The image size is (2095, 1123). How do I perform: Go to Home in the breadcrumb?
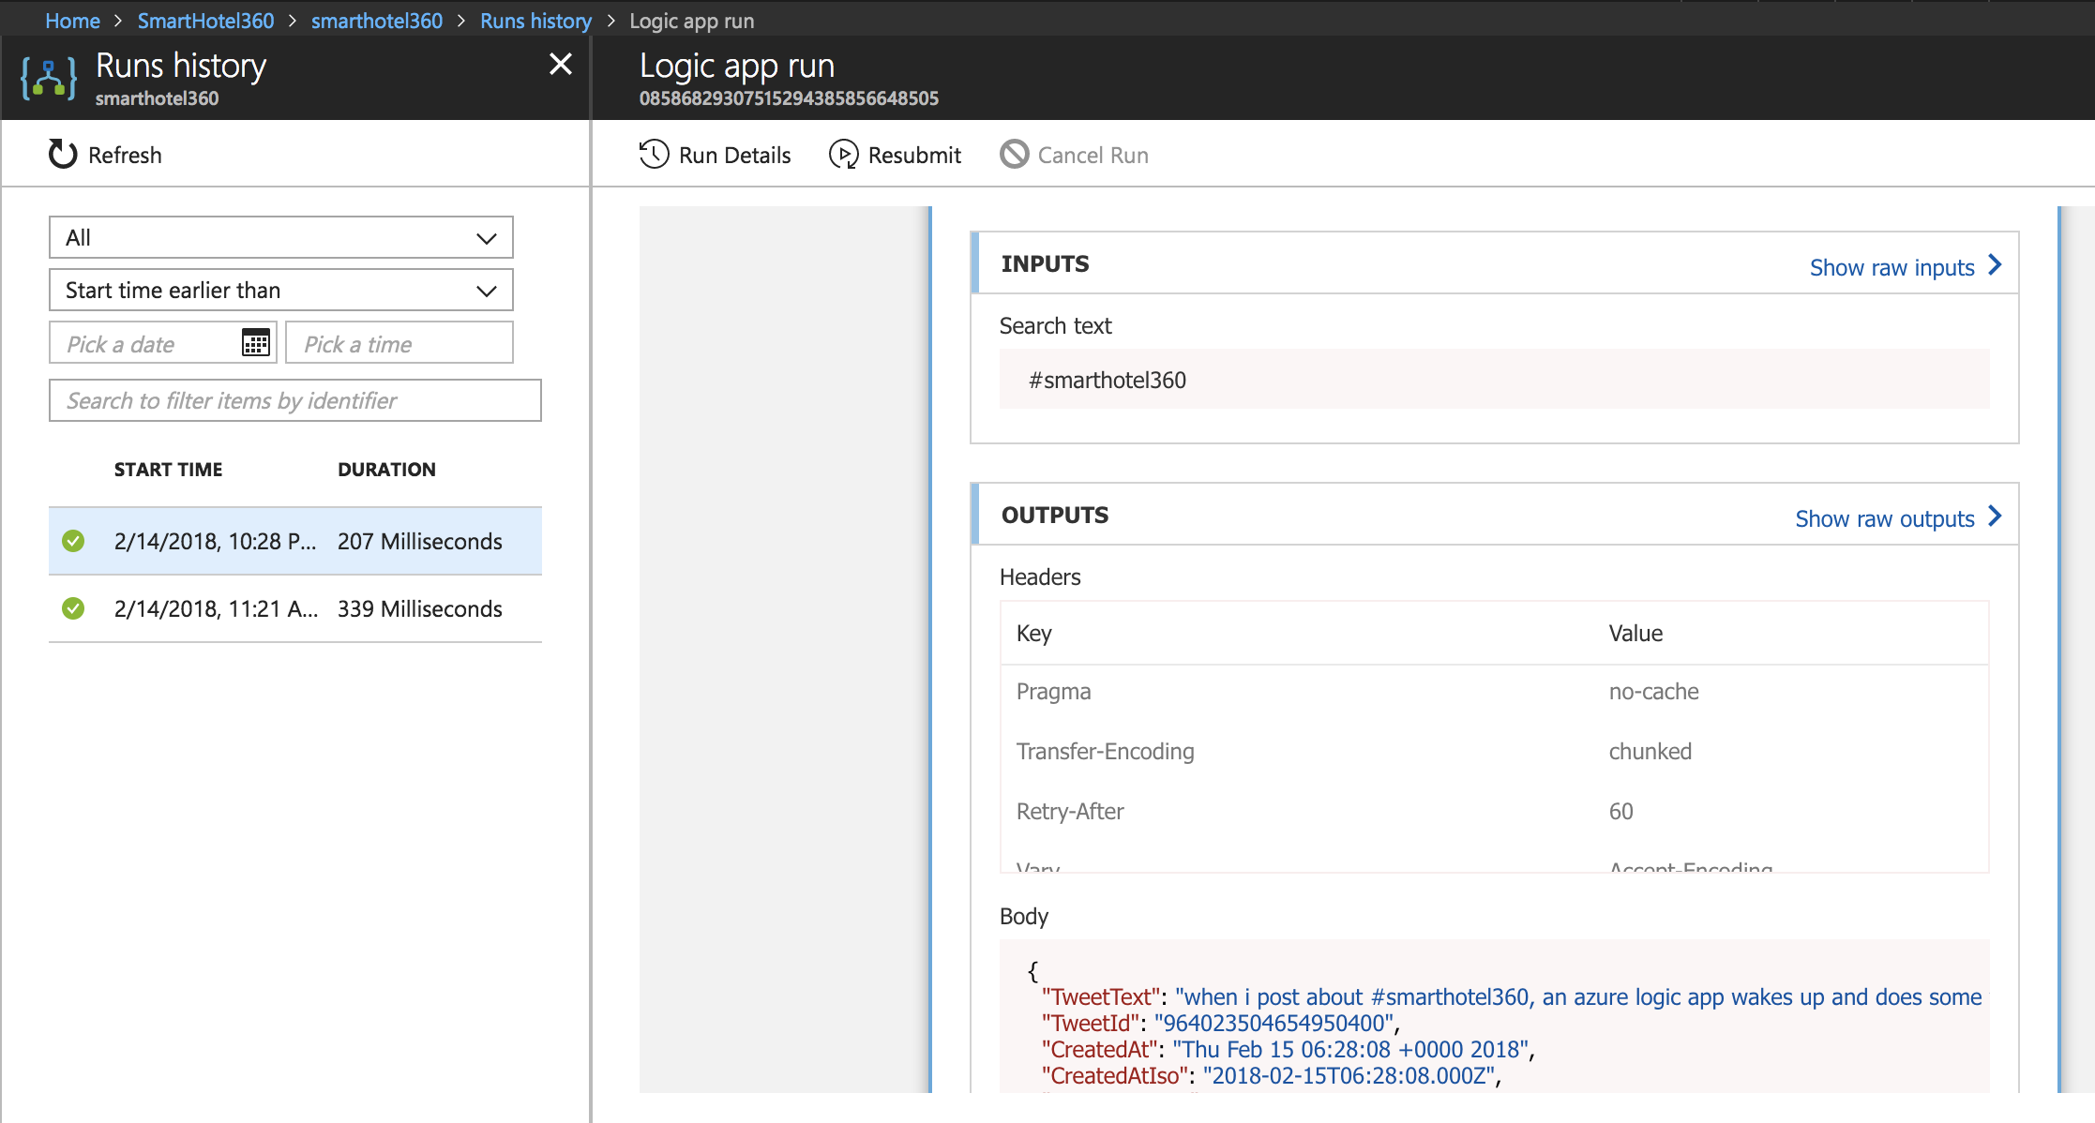click(x=72, y=21)
